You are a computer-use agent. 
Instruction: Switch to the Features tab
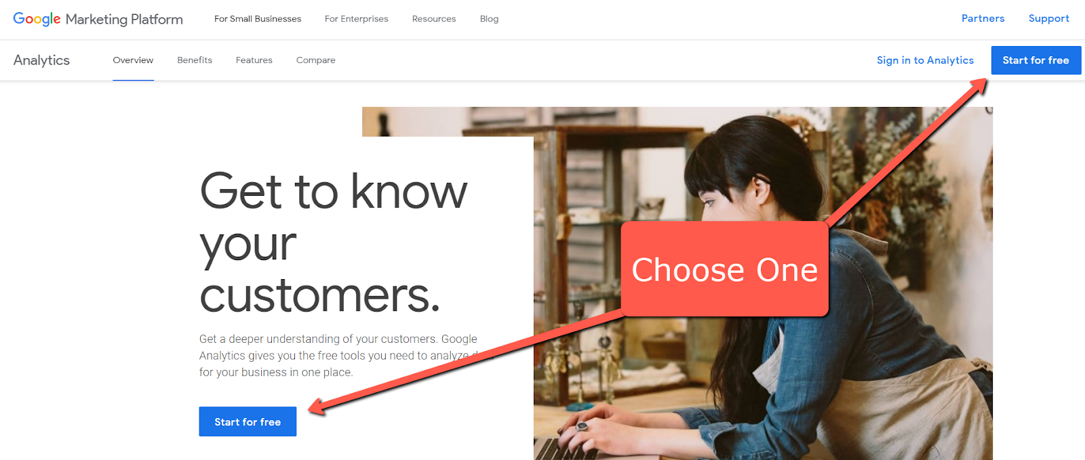click(254, 60)
